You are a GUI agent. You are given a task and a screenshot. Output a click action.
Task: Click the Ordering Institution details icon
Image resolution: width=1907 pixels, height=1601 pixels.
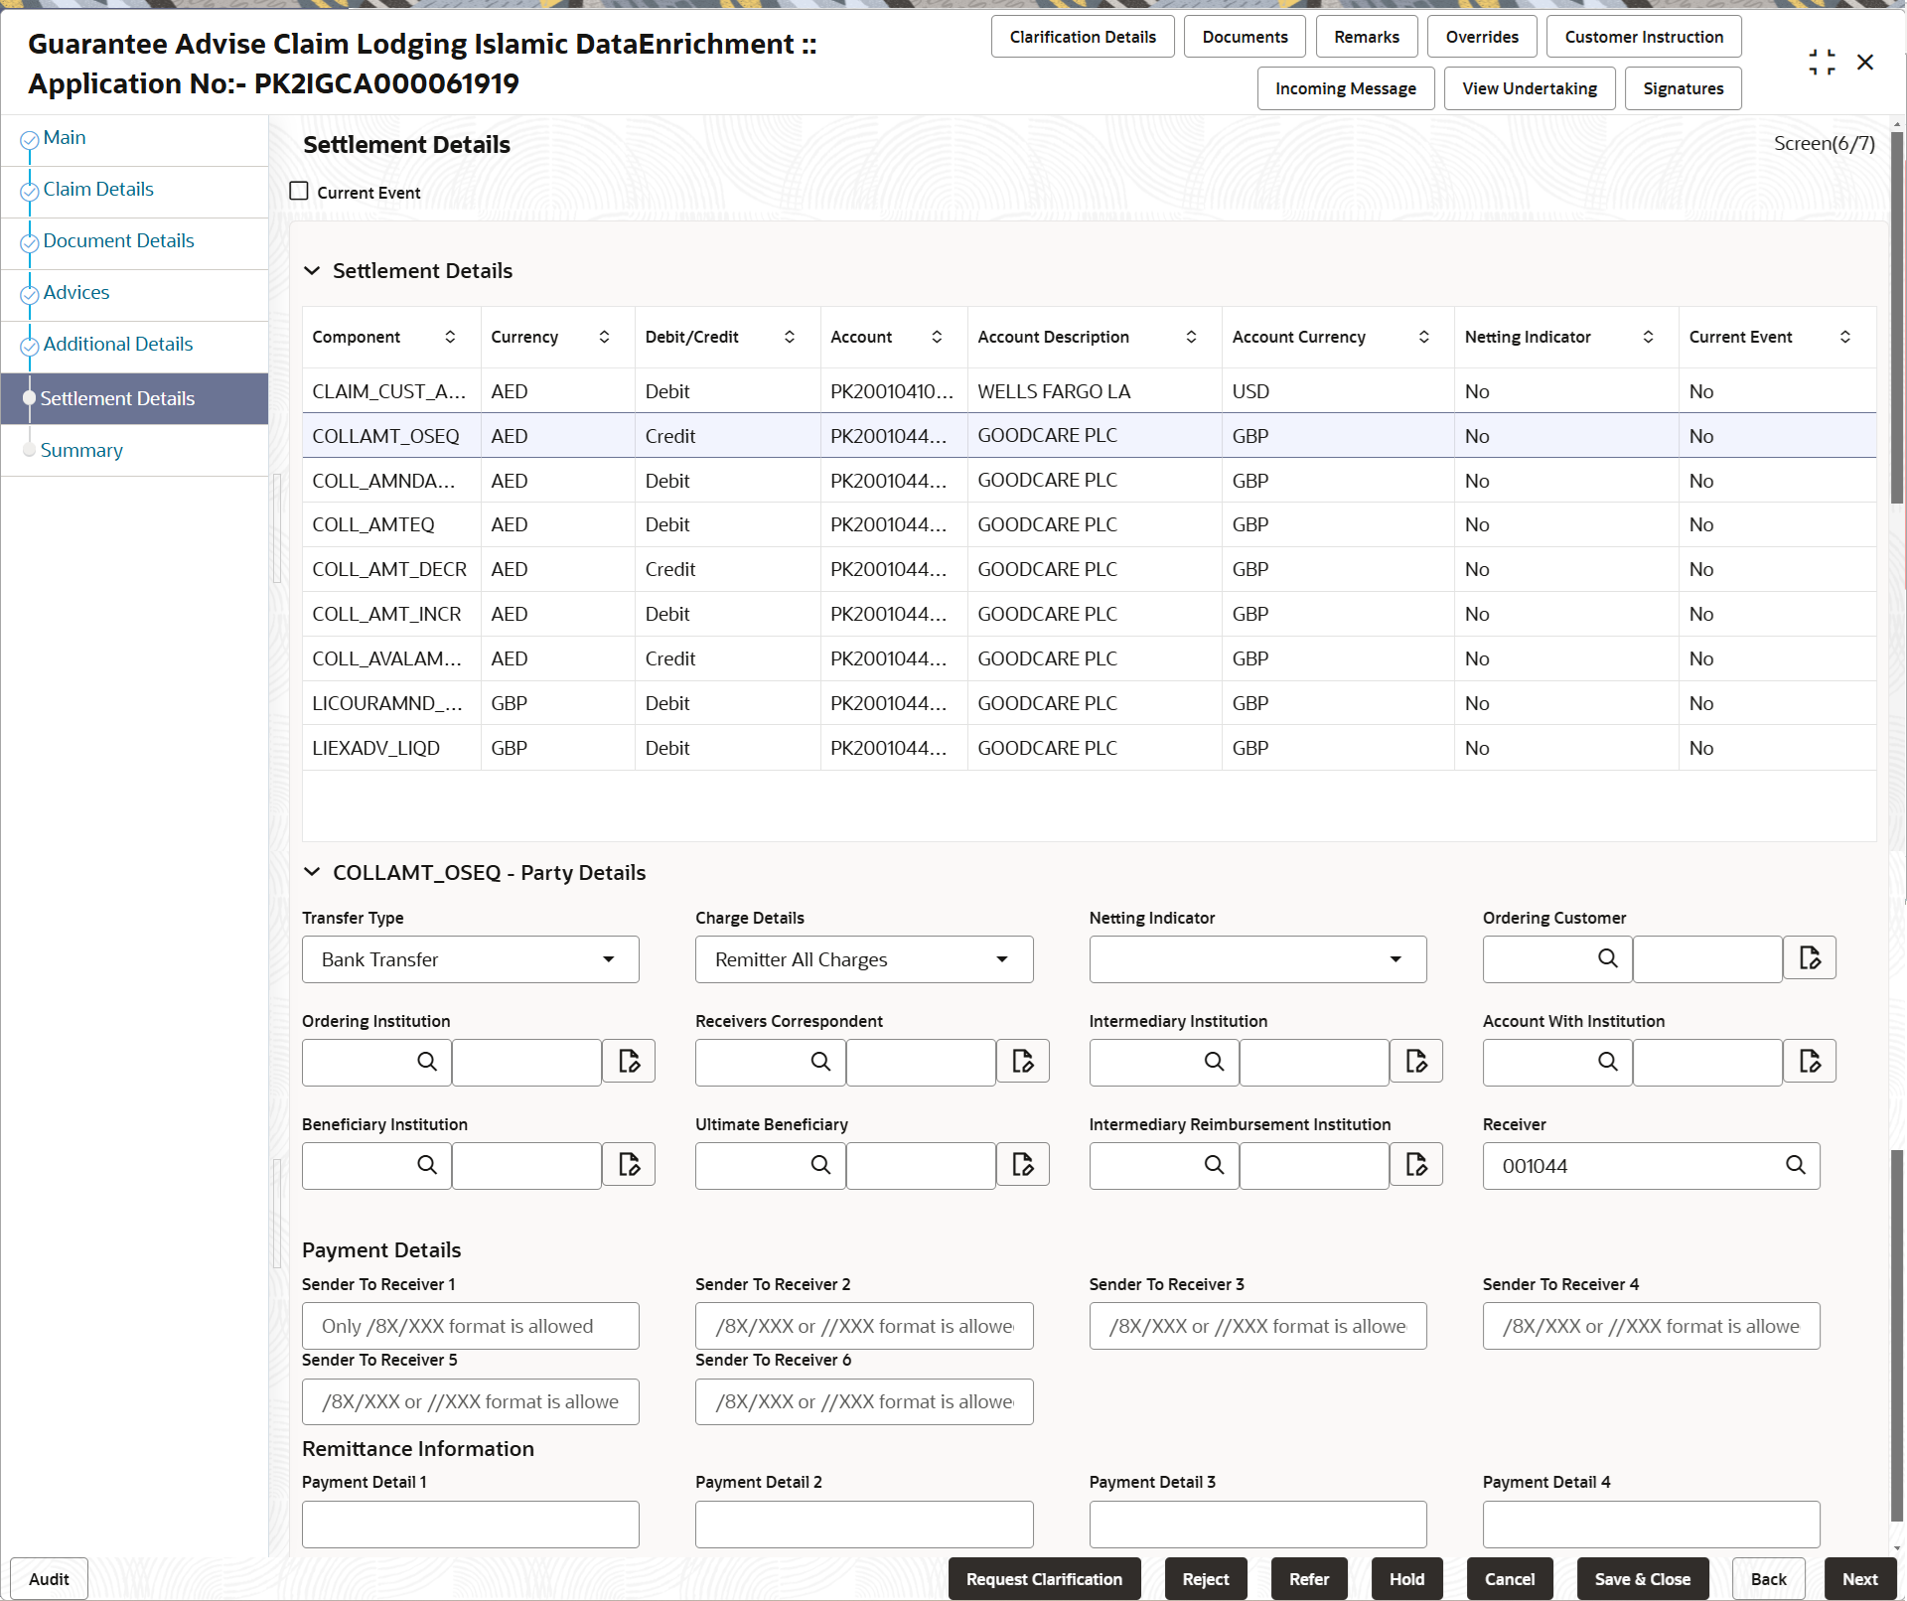point(629,1061)
